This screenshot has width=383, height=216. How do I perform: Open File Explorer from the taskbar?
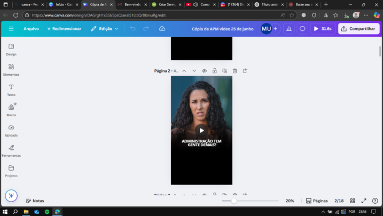click(x=26, y=212)
